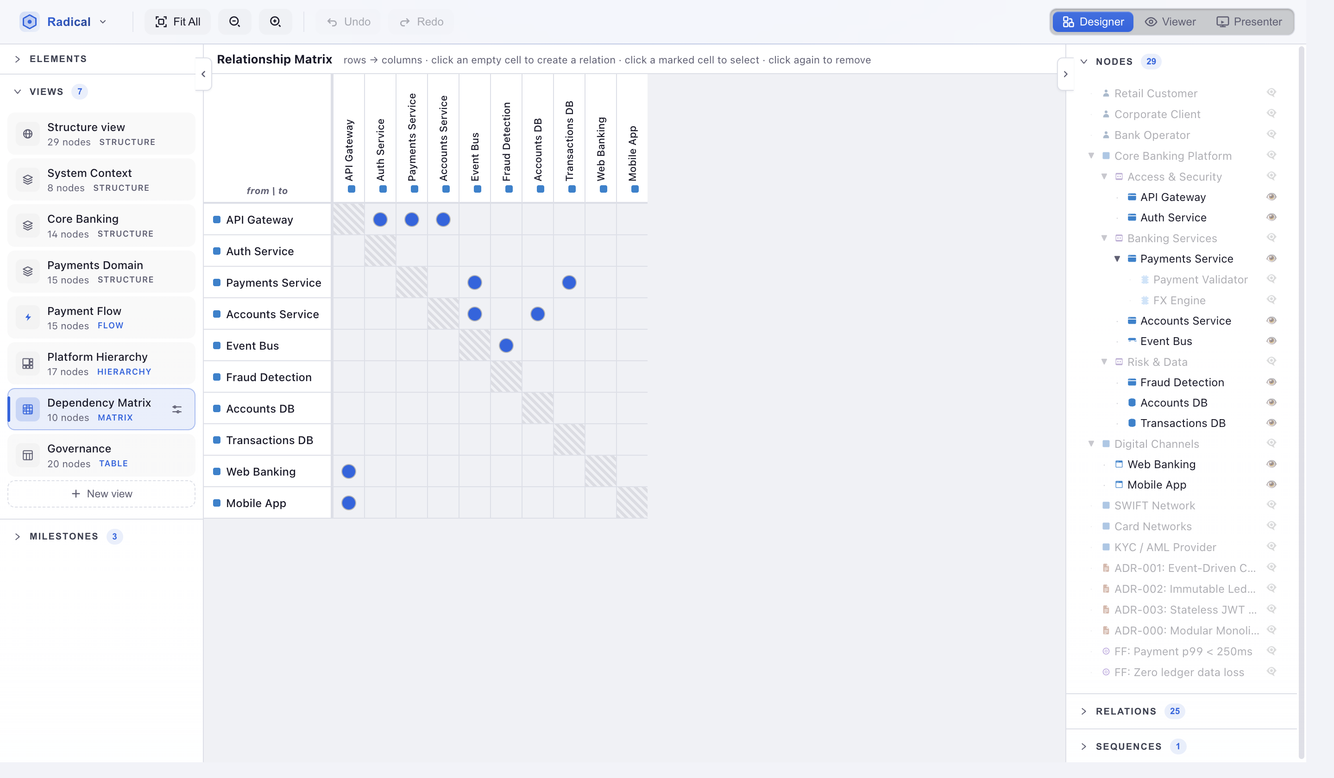Click the ADR-001 document icon
Image resolution: width=1334 pixels, height=778 pixels.
tap(1106, 568)
